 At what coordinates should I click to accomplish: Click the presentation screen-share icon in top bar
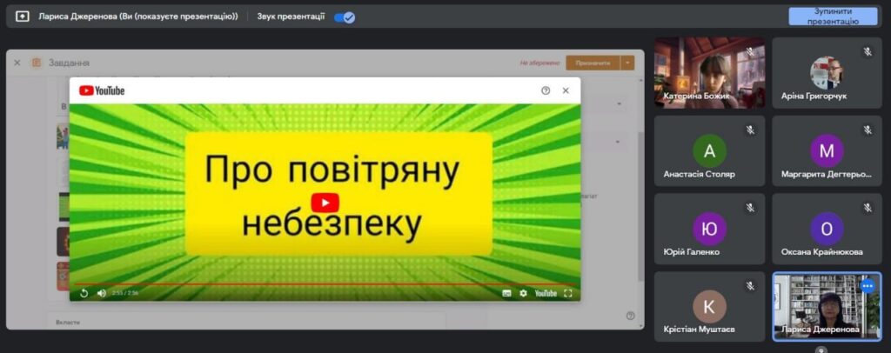(x=22, y=17)
